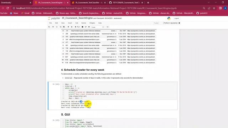Click the URL link in results row 0
This screenshot has width=228, height=128.
[x=141, y=31]
